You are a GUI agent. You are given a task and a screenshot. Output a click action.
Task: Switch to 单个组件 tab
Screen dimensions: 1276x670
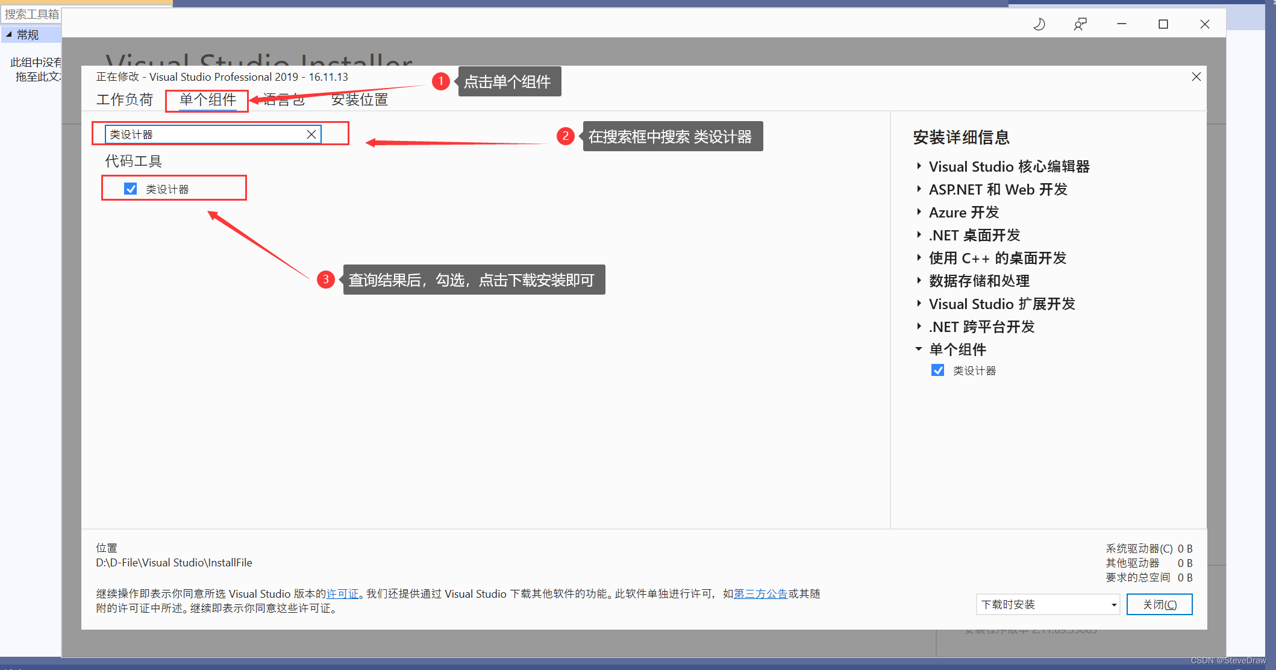pyautogui.click(x=208, y=99)
